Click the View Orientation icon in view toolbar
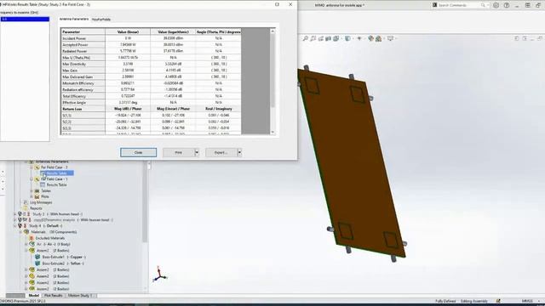This screenshot has width=545, height=306. coord(336,38)
